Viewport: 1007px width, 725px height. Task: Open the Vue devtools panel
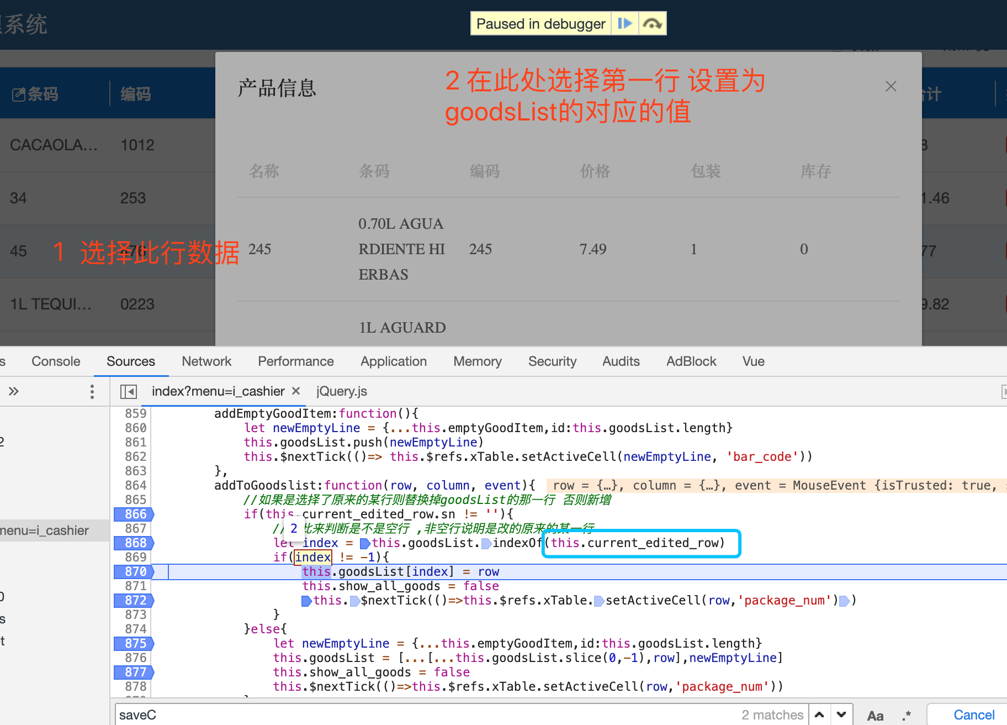point(754,361)
